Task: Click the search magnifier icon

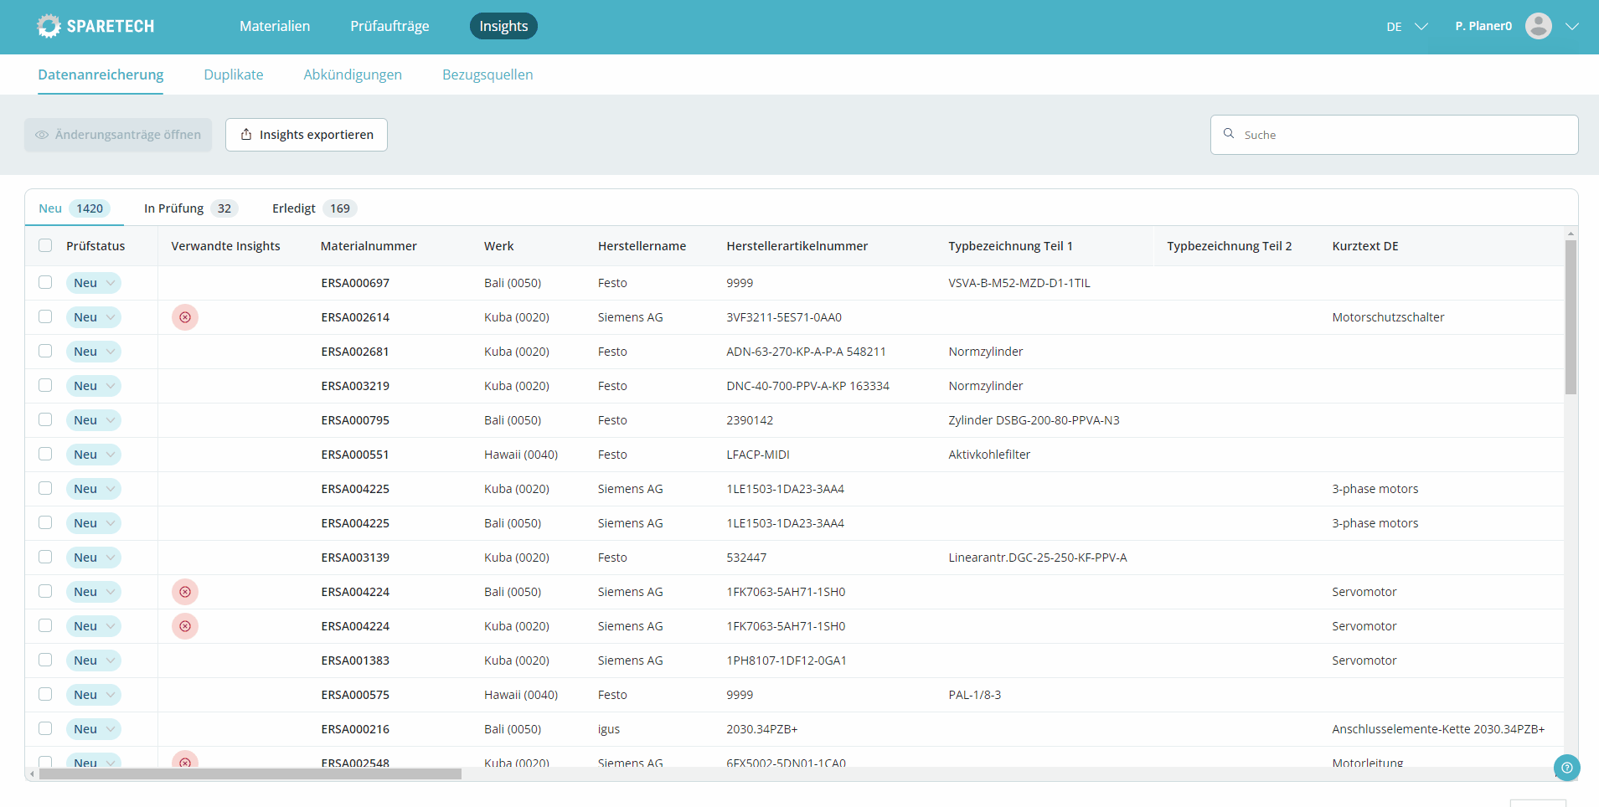Action: (1229, 134)
